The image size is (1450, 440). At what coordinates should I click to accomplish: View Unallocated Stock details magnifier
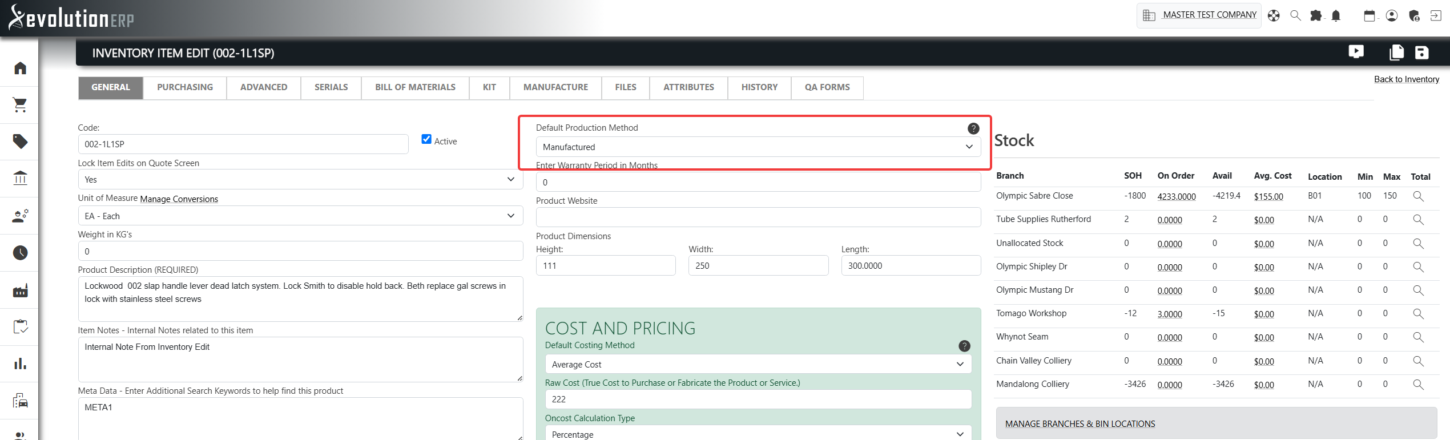[1418, 244]
